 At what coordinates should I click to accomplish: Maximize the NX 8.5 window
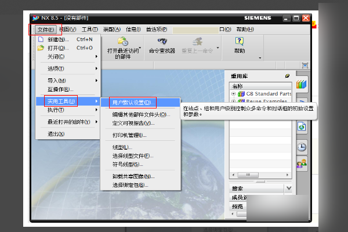(296, 18)
